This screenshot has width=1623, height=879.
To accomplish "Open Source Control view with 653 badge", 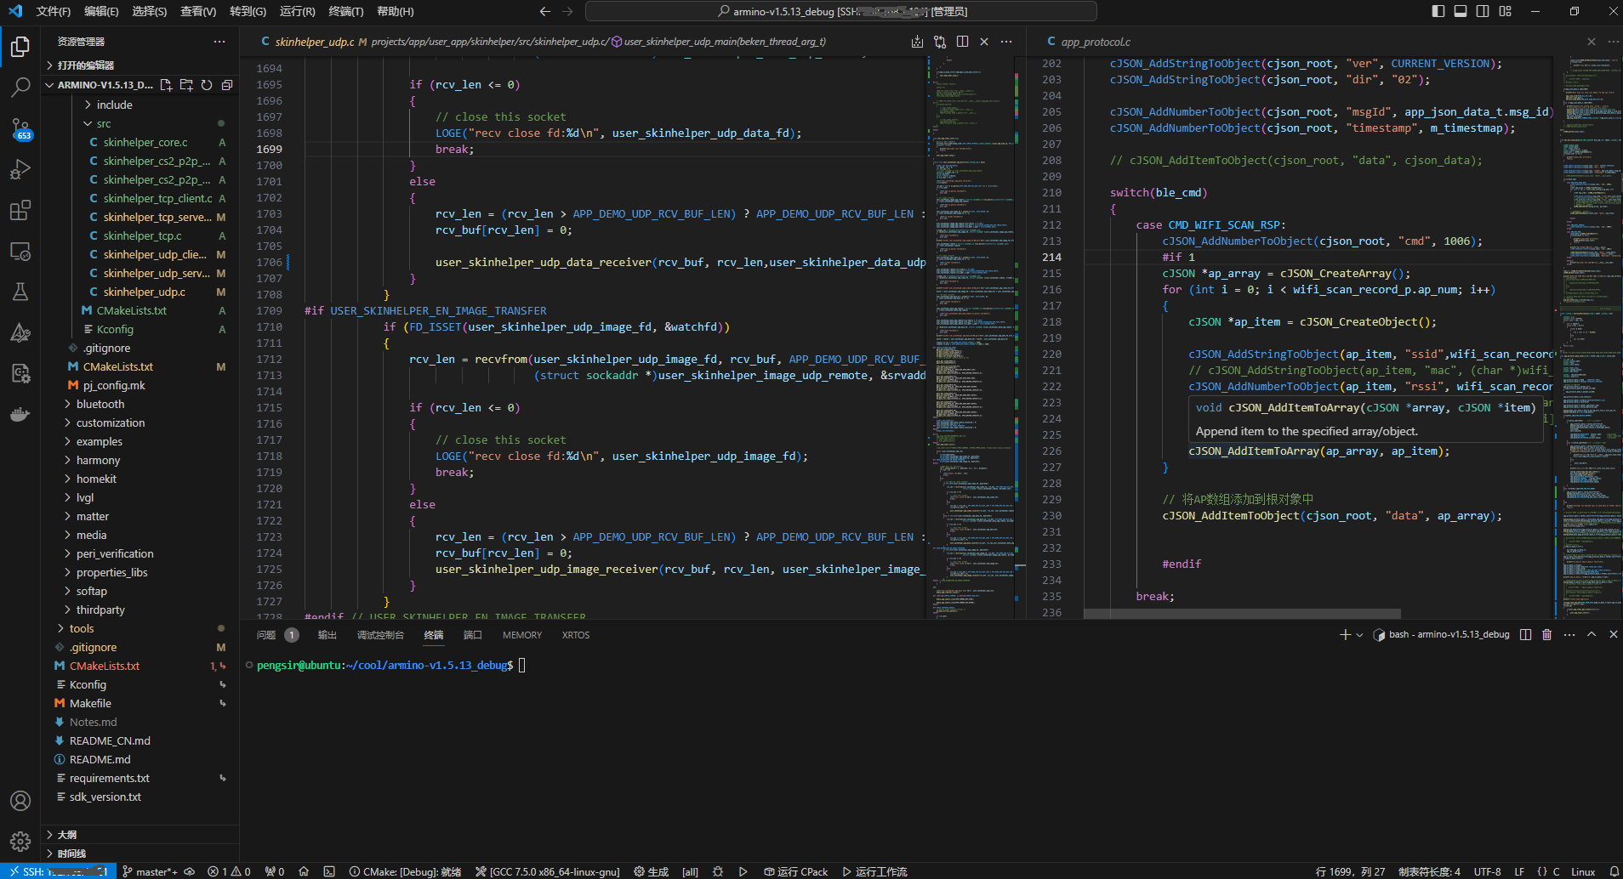I will point(20,128).
